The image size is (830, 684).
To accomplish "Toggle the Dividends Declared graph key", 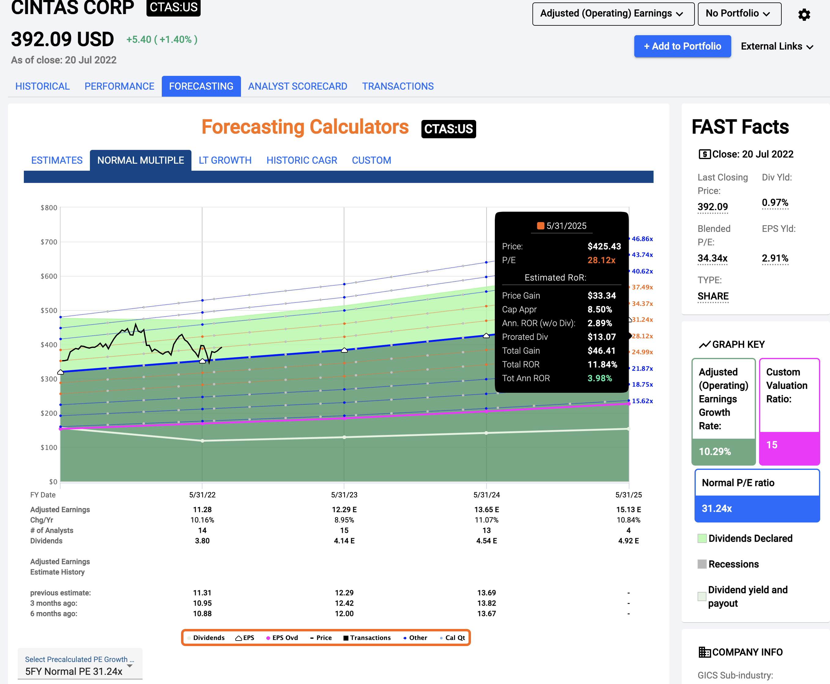I will click(x=745, y=538).
